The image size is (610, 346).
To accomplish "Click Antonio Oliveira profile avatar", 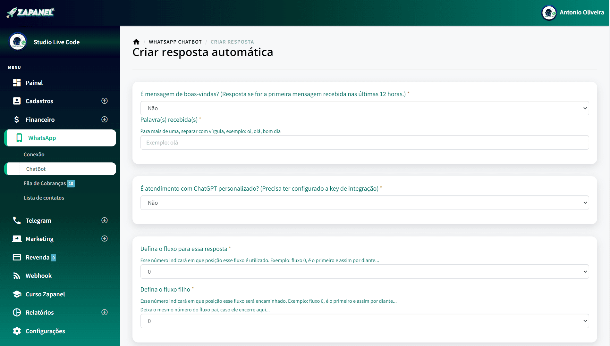I will [x=549, y=13].
